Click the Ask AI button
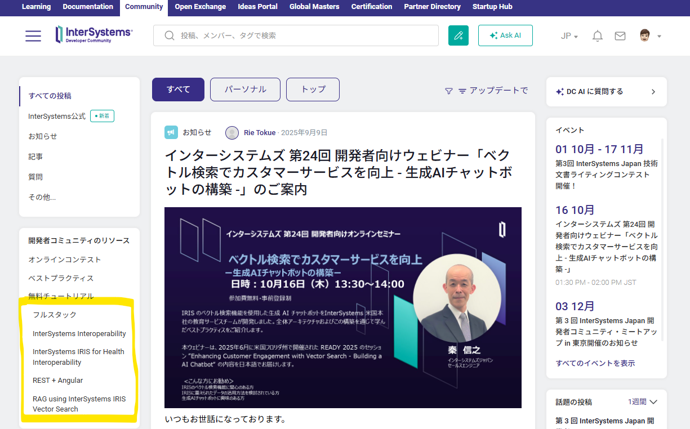The width and height of the screenshot is (690, 429). [x=505, y=35]
